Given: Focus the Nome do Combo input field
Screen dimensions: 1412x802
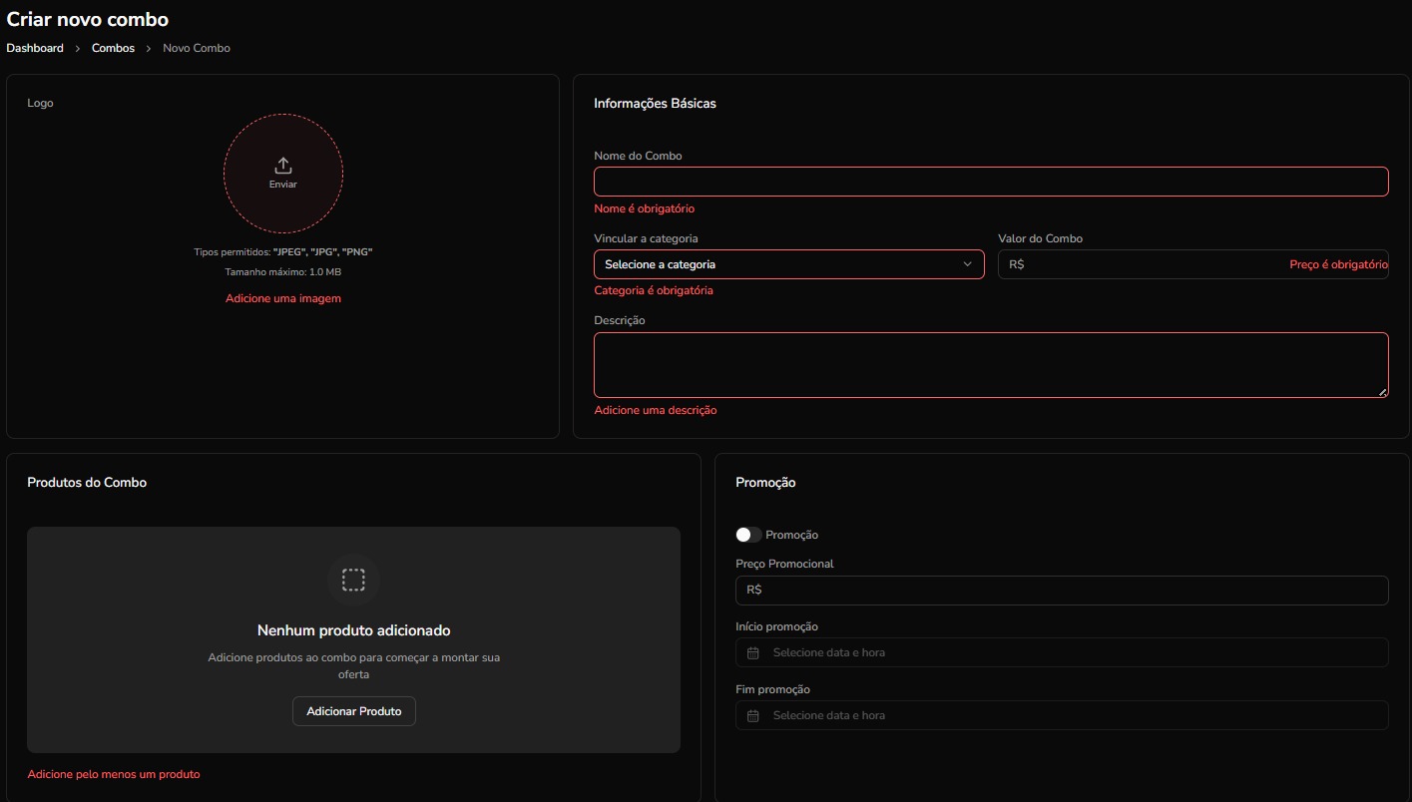Looking at the screenshot, I should click(990, 182).
